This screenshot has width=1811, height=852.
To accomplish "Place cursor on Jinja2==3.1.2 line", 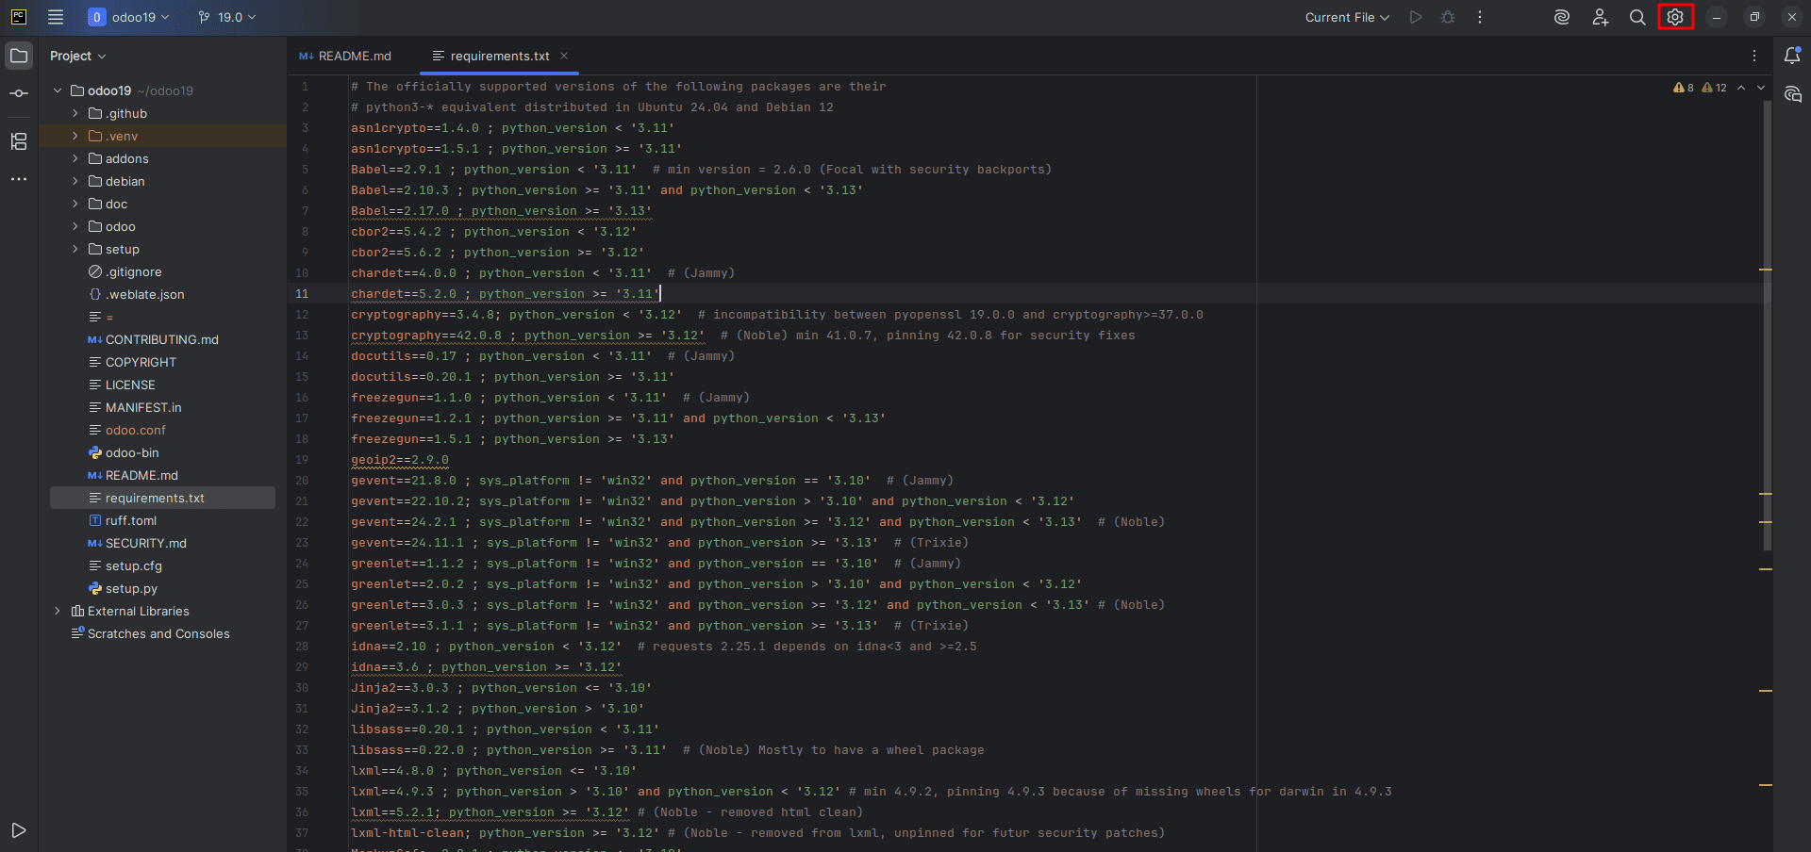I will (497, 709).
